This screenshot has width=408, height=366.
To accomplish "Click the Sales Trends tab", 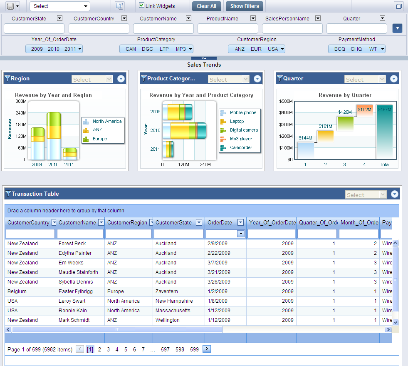I will [204, 65].
